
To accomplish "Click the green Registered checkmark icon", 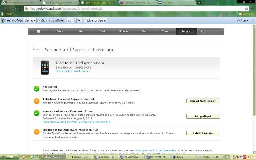I will tap(37, 89).
